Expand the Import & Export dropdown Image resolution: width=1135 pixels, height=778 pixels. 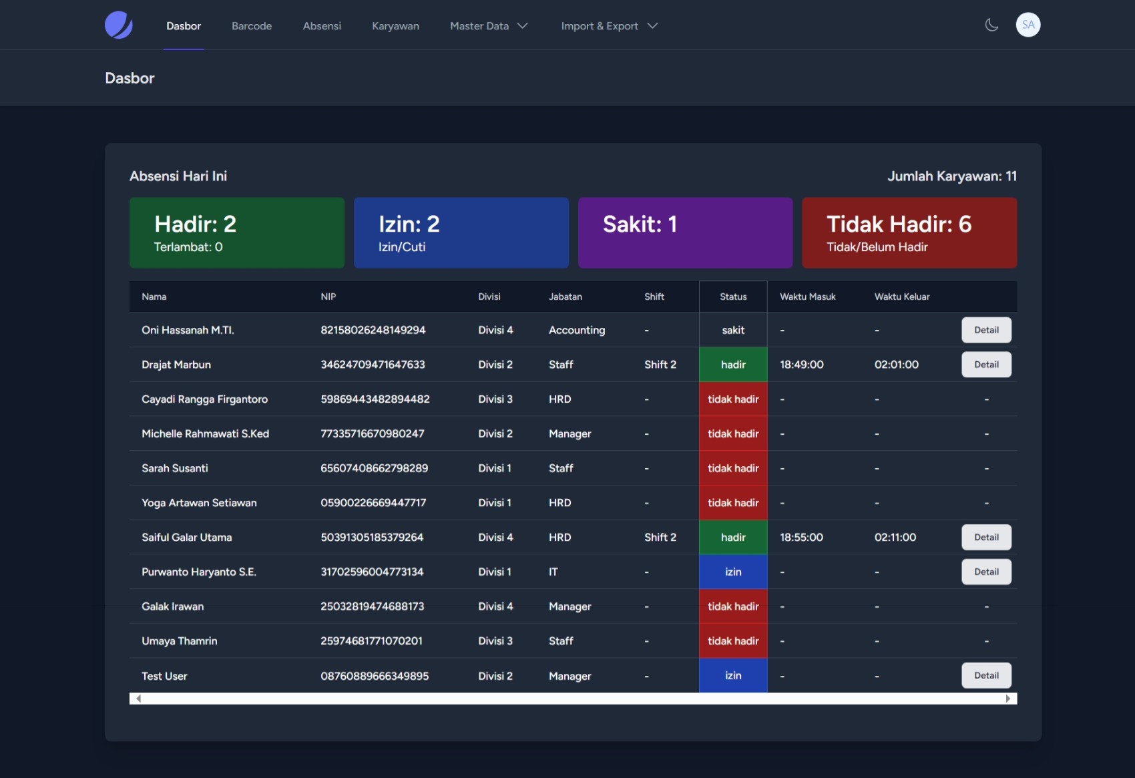609,26
